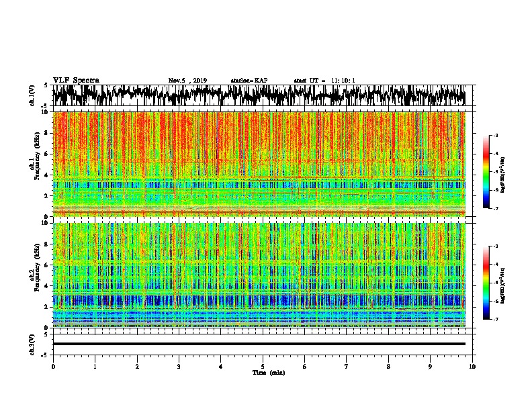Click the lower ch.2 spectrogram color bar
The image size is (532, 411).
pyautogui.click(x=486, y=283)
